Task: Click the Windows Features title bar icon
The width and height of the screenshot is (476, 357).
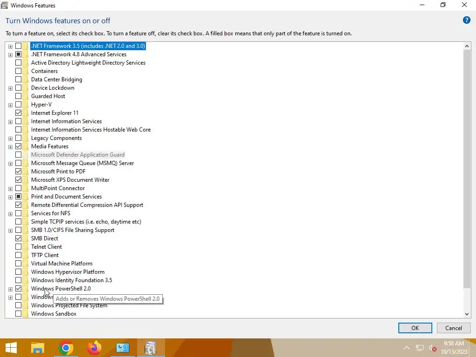Action: pos(5,5)
